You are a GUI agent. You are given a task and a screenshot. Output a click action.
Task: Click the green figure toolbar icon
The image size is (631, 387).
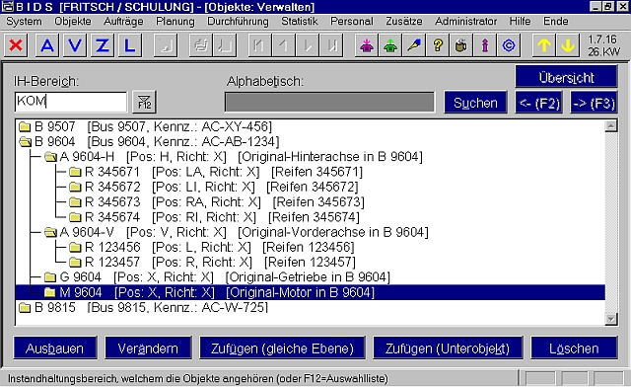pos(390,45)
